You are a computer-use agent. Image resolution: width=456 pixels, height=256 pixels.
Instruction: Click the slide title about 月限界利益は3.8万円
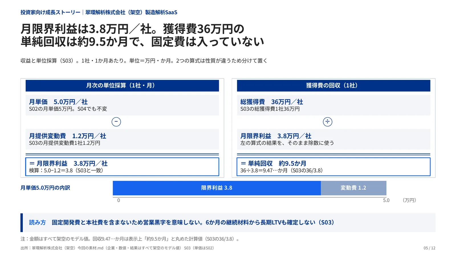click(142, 35)
